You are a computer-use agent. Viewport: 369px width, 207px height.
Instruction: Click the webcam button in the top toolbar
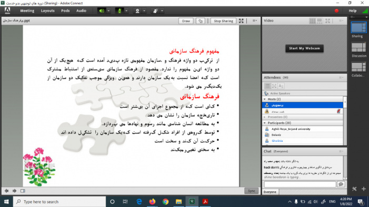click(x=137, y=11)
